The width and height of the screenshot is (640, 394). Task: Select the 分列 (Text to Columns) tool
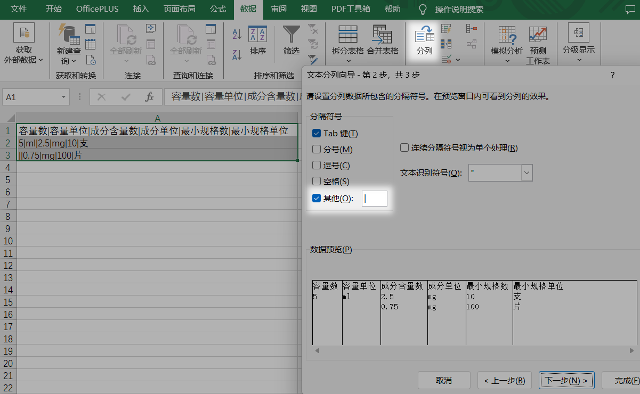click(424, 40)
